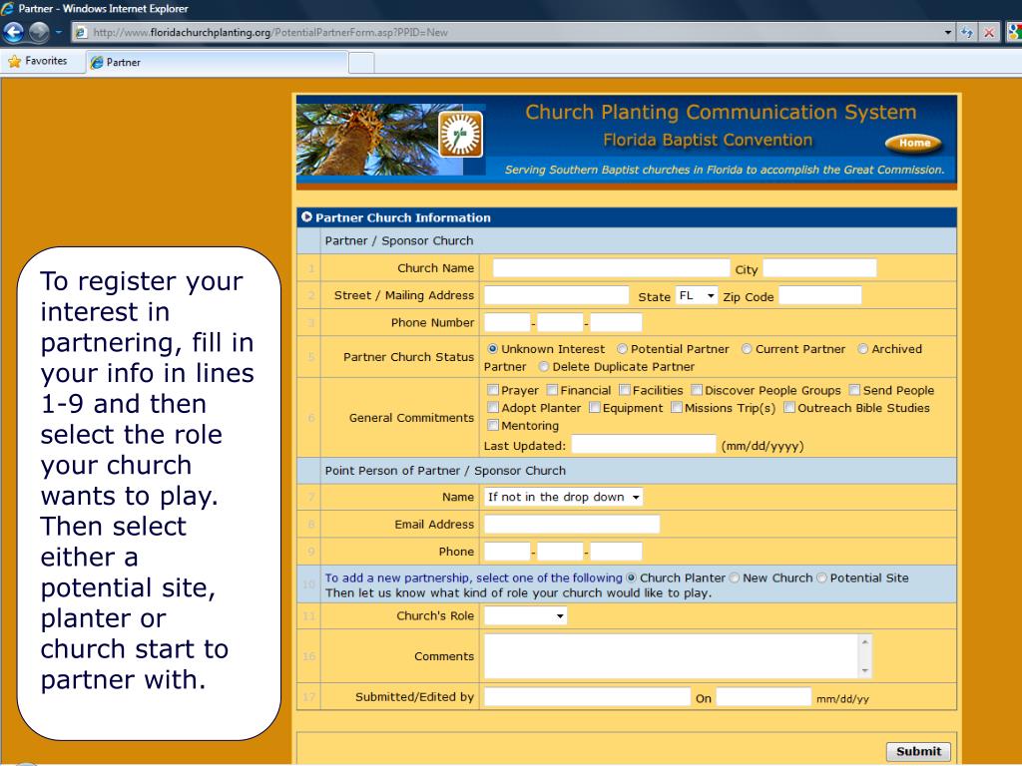The height and width of the screenshot is (766, 1022).
Task: Click the page icon in address bar
Action: click(81, 32)
